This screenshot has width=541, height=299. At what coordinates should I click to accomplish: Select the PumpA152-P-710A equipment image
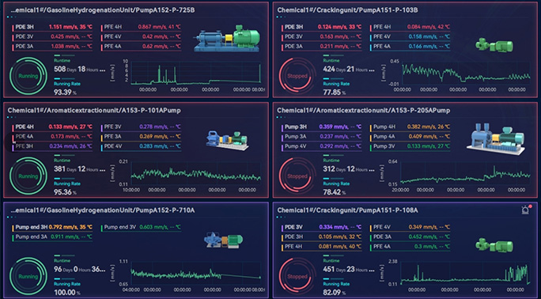(224, 240)
